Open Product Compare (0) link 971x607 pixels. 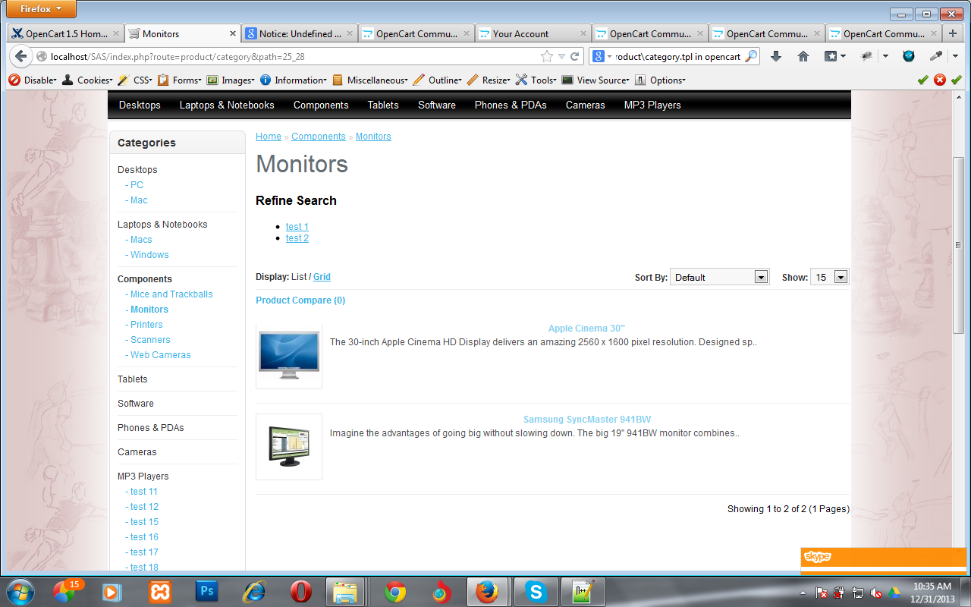tap(300, 300)
